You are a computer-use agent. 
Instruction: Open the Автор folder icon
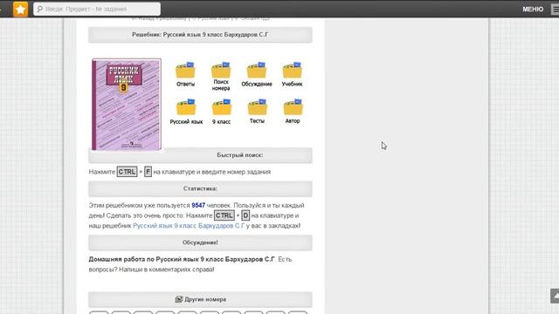point(293,107)
